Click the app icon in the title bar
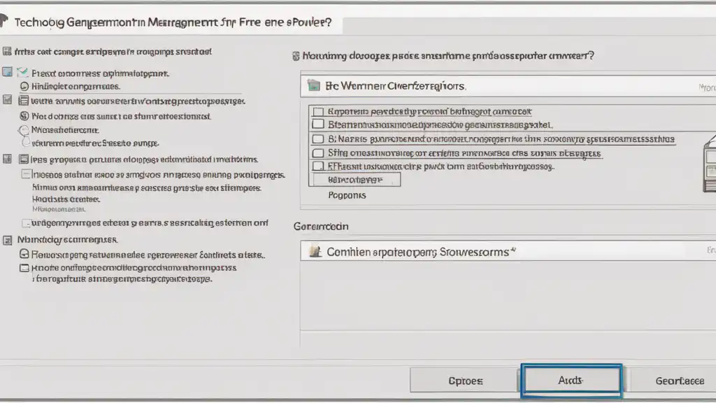Viewport: 716px width, 403px height. tap(4, 23)
